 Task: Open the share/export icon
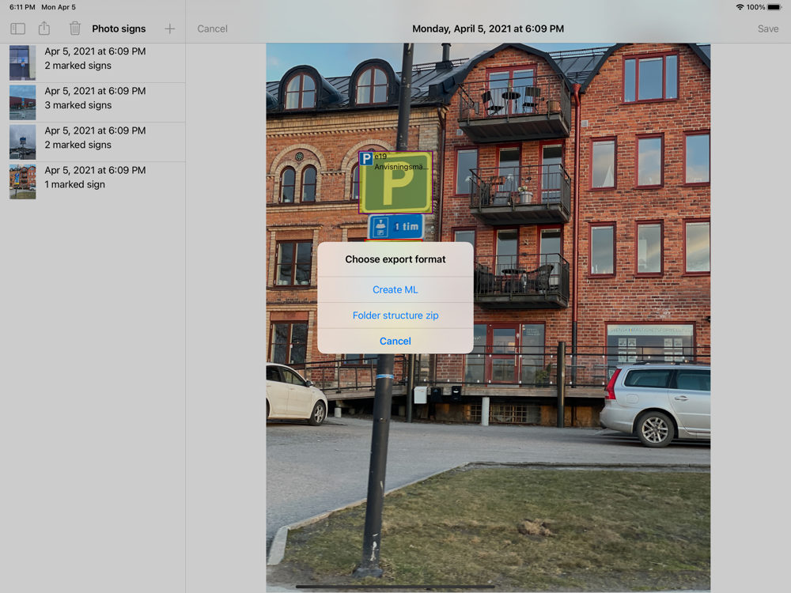pos(44,28)
